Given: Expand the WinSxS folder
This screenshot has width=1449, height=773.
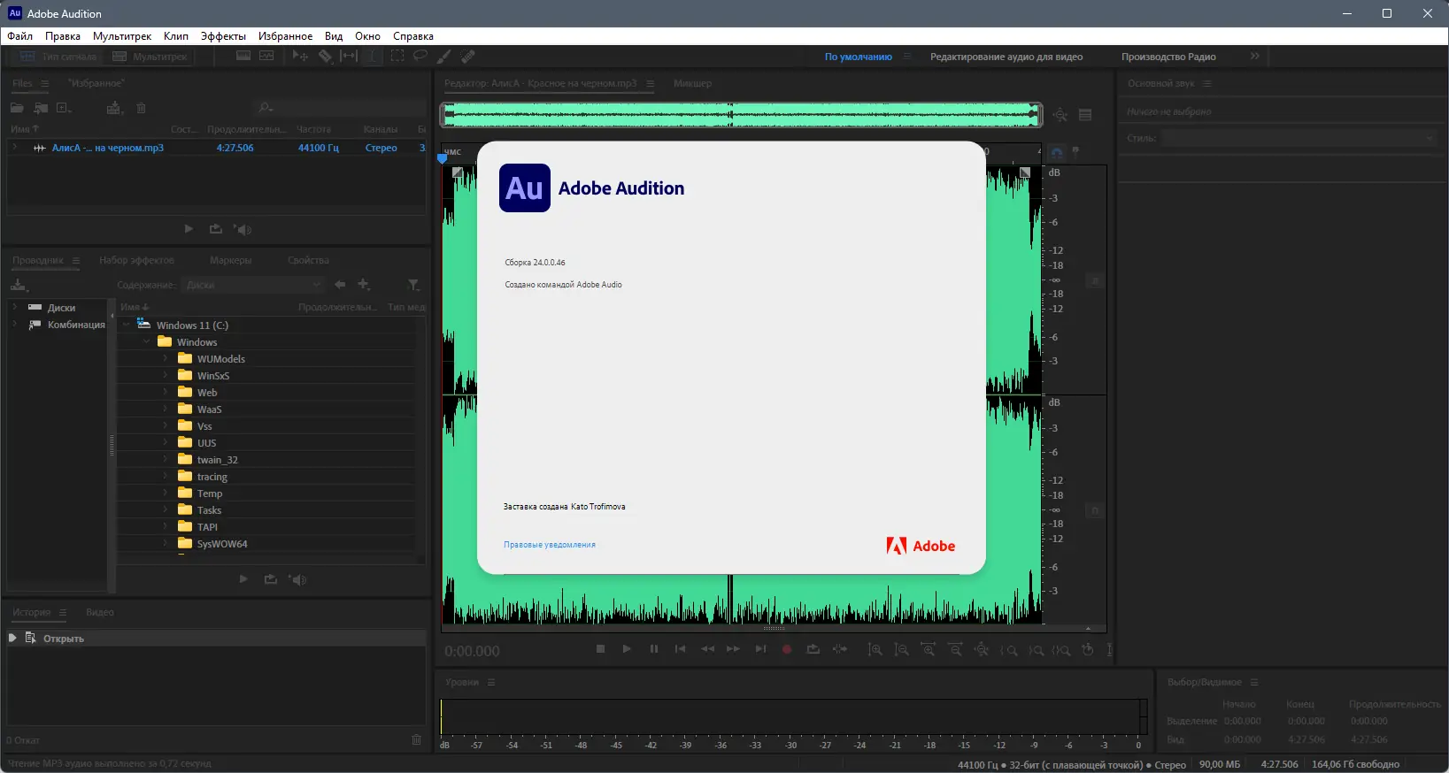Looking at the screenshot, I should [166, 376].
